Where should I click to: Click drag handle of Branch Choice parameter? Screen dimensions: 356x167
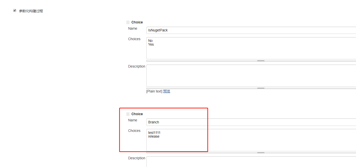coord(128,114)
